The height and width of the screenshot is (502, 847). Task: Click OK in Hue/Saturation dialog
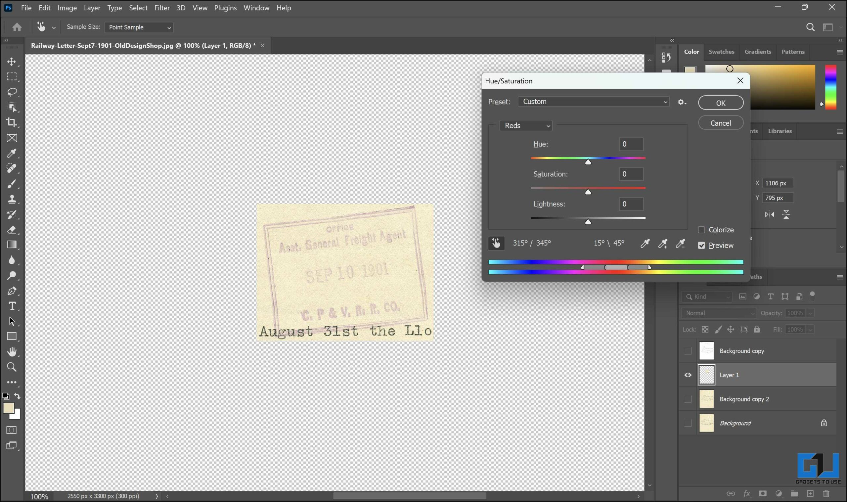(721, 103)
